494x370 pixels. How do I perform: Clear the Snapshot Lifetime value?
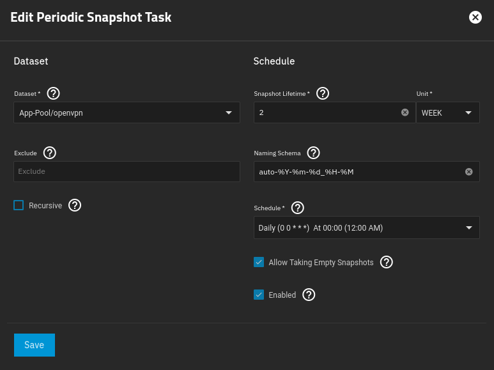tap(405, 112)
